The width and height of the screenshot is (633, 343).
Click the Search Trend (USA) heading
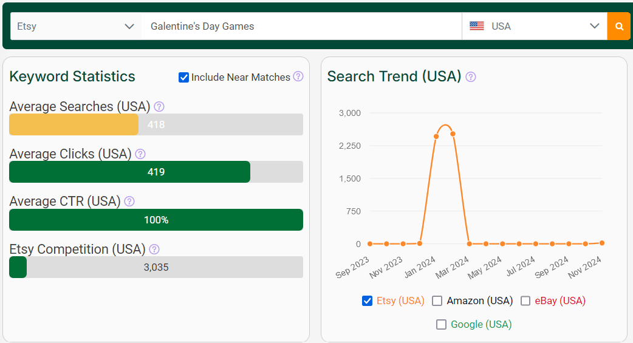coord(394,76)
